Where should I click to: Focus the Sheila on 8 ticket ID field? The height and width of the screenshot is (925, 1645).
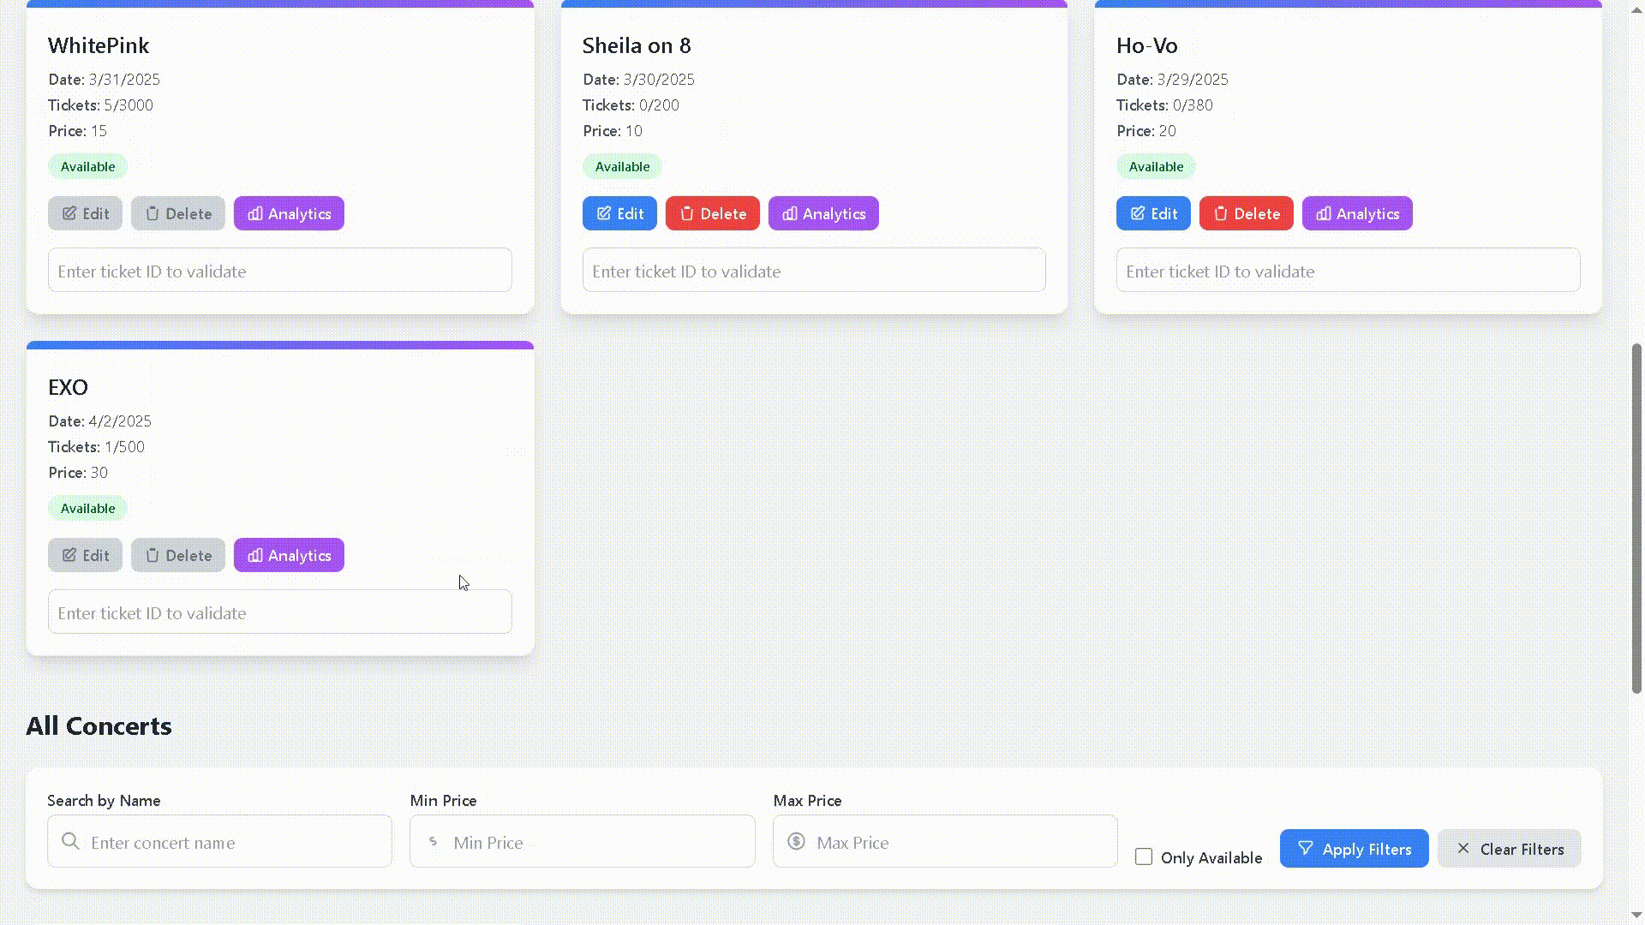(814, 272)
